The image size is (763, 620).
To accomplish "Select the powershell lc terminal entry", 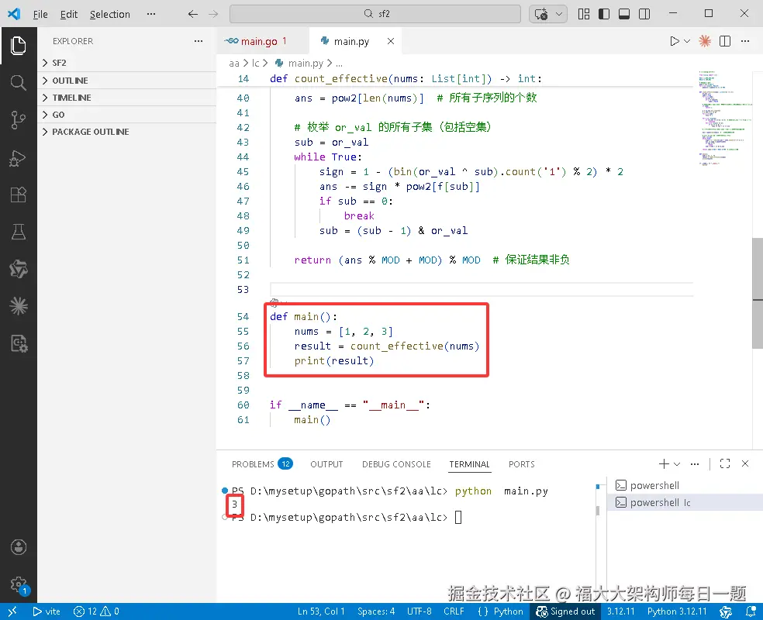I will (x=684, y=502).
